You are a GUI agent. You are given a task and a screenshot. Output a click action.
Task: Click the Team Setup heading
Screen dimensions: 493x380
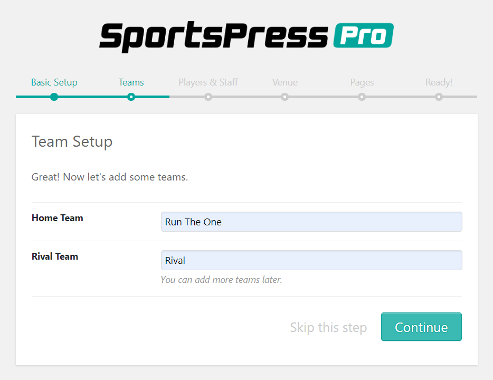coord(72,141)
